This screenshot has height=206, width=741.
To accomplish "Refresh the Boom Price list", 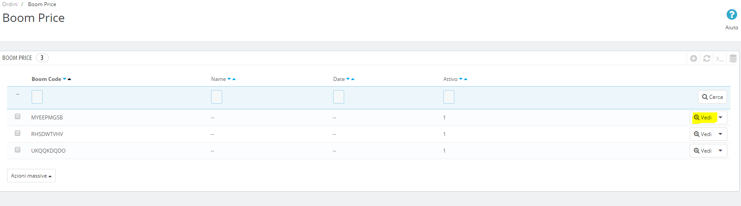I will [707, 58].
